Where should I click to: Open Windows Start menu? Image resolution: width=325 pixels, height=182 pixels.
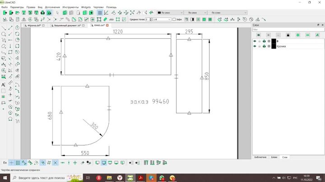[x=5, y=178]
